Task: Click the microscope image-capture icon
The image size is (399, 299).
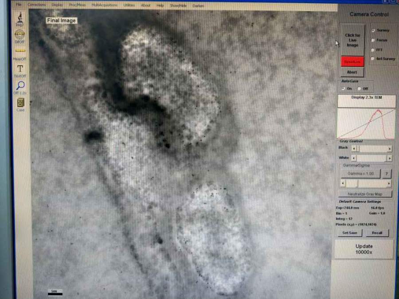Action: 20,19
